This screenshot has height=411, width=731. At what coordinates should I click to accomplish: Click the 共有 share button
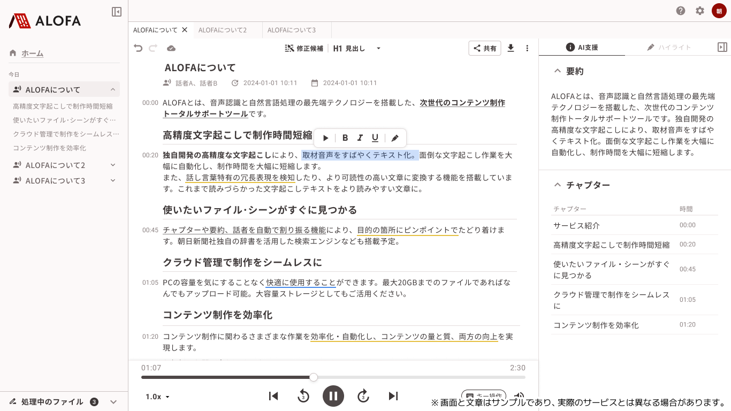[x=485, y=48]
